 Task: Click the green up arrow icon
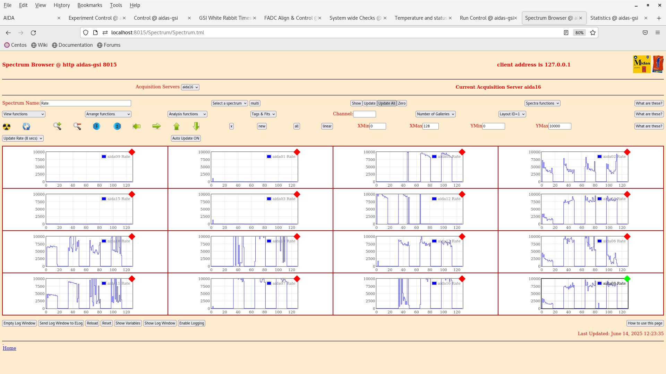click(177, 126)
